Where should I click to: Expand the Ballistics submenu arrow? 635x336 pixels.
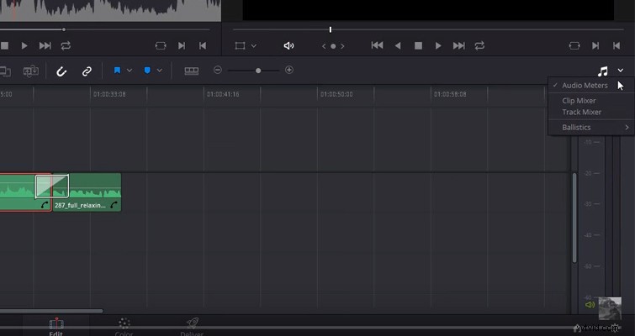[x=627, y=128]
